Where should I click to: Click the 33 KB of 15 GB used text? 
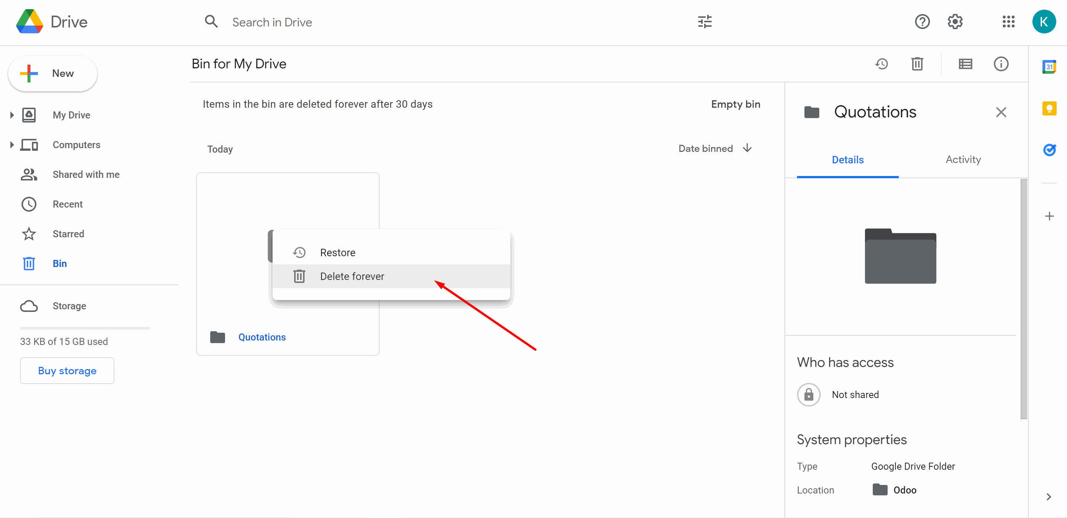[x=64, y=342]
